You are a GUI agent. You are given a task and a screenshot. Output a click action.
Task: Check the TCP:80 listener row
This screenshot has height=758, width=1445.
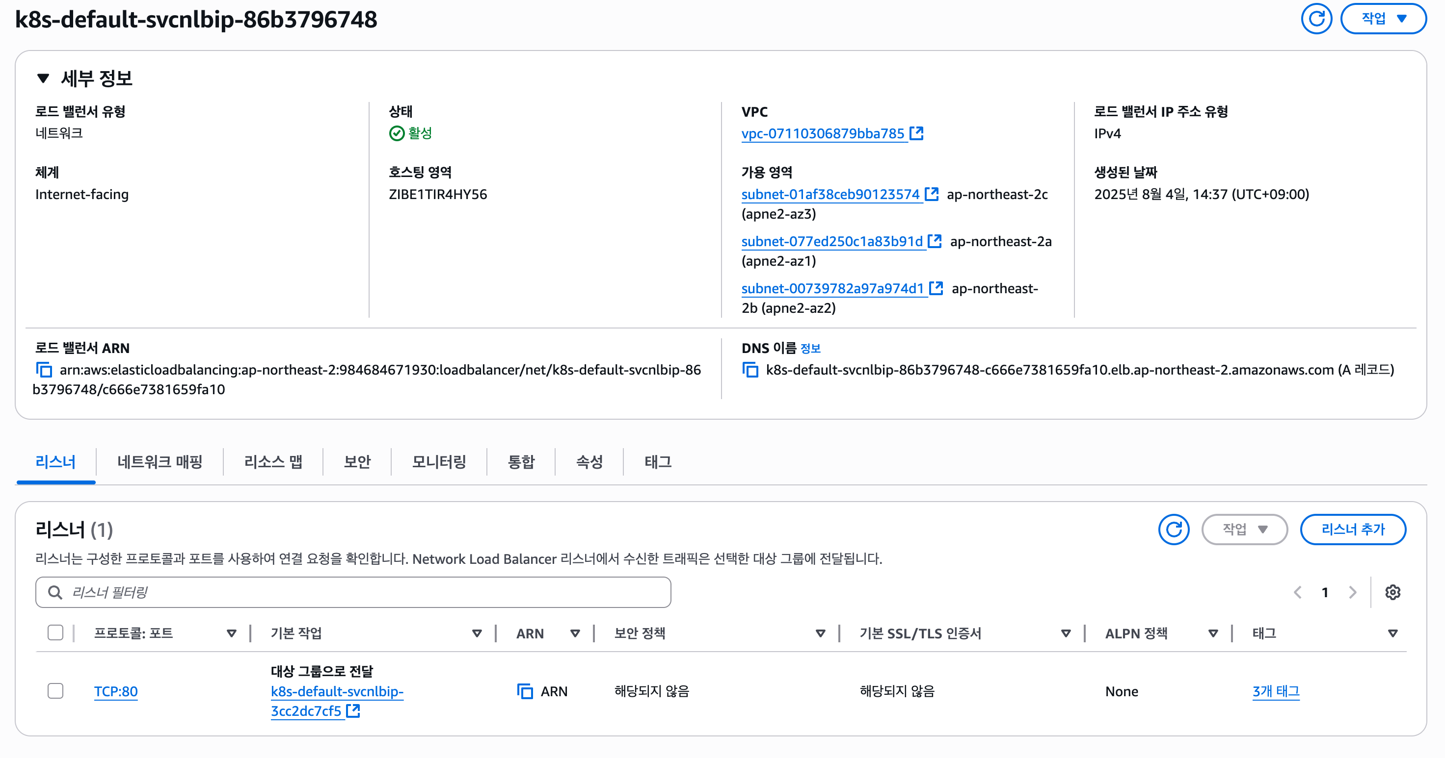(x=55, y=691)
